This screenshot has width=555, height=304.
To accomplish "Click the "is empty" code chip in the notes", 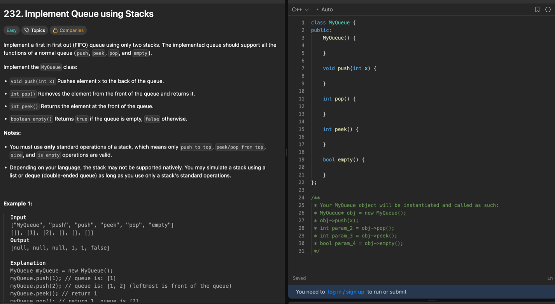I will 49,155.
